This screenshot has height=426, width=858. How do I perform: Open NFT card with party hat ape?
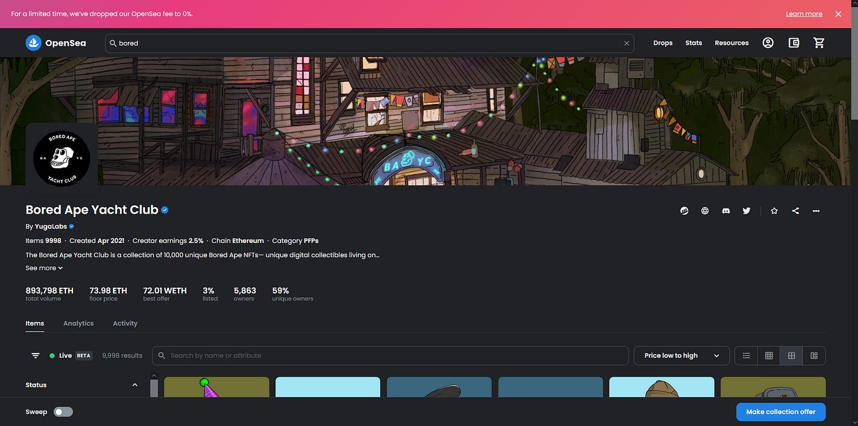point(216,387)
